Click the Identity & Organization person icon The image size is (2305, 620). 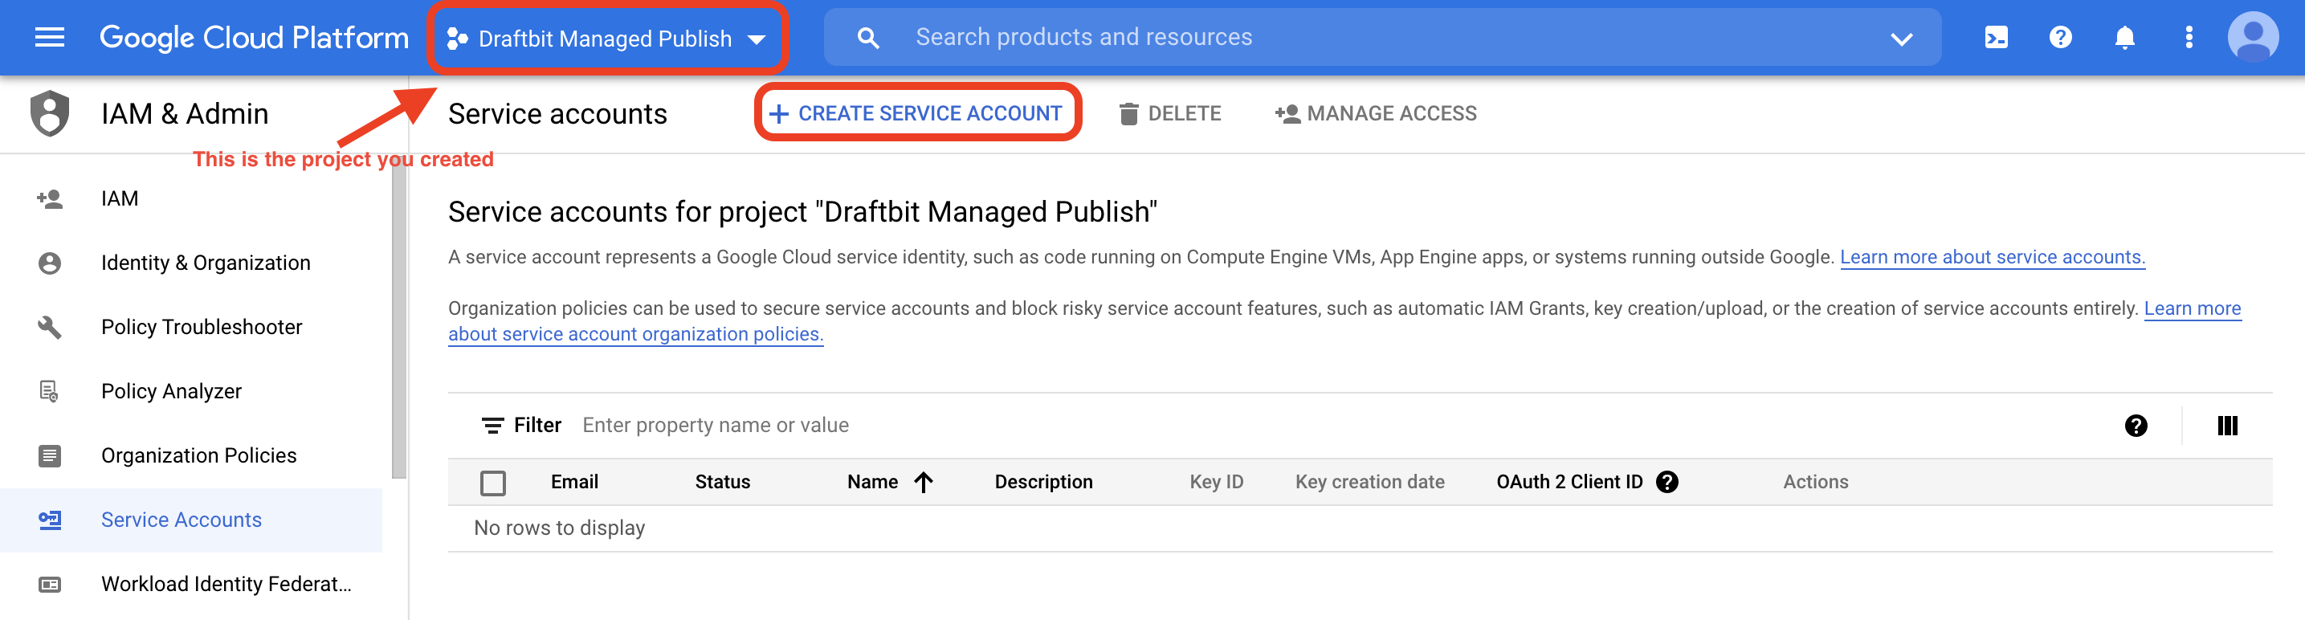tap(50, 263)
